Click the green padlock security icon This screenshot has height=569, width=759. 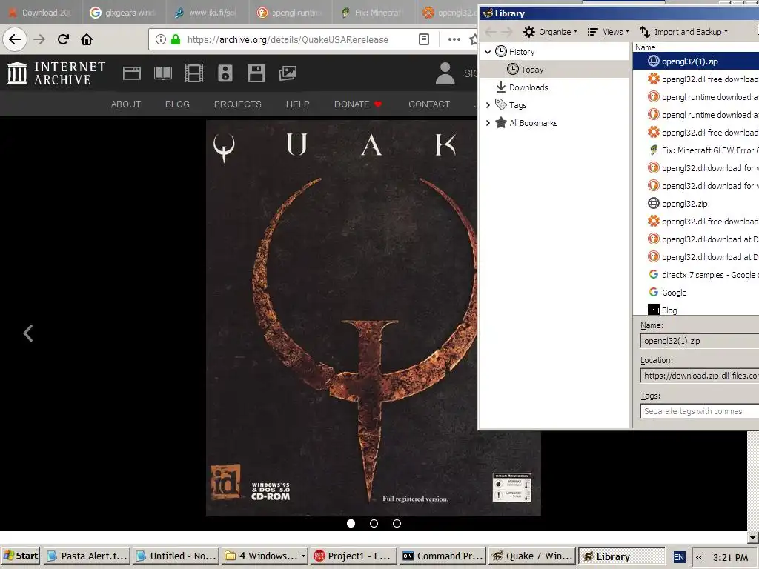[x=176, y=39]
